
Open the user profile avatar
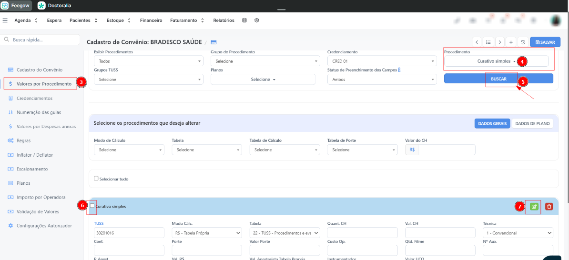click(x=555, y=20)
